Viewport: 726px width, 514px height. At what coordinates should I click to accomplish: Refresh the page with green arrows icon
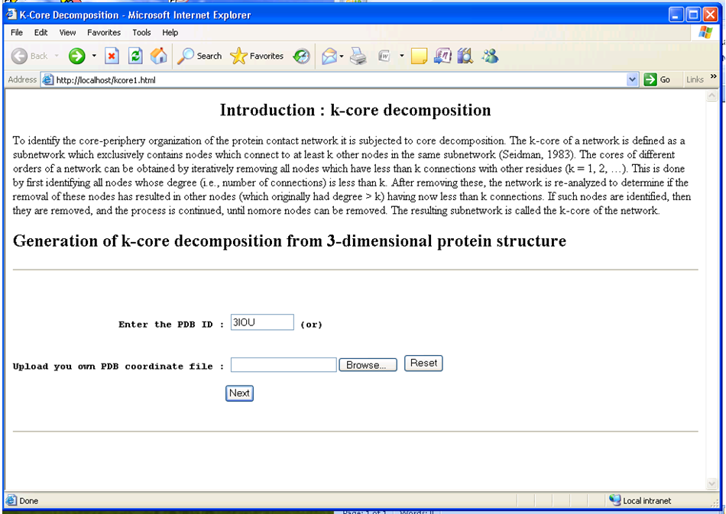pyautogui.click(x=135, y=56)
